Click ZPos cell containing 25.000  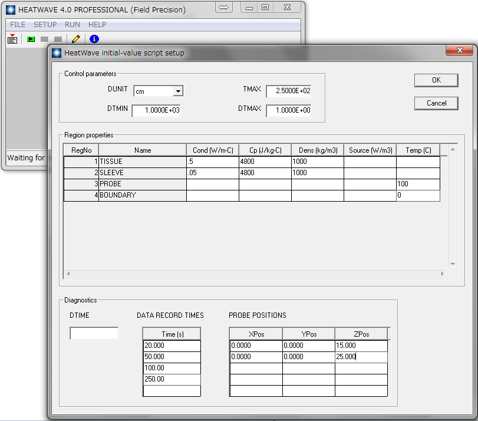coord(361,357)
